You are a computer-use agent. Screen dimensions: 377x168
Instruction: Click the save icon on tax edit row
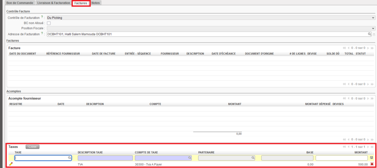coord(371,158)
